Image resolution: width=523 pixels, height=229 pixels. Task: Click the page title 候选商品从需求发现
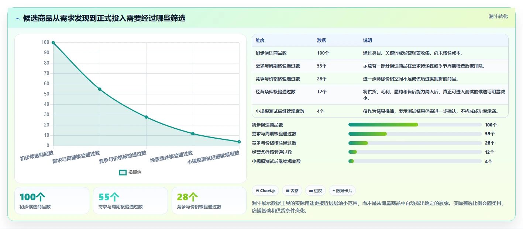[104, 18]
